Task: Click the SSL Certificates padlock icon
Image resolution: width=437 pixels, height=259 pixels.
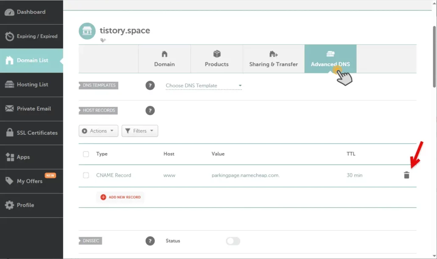Action: [x=10, y=132]
